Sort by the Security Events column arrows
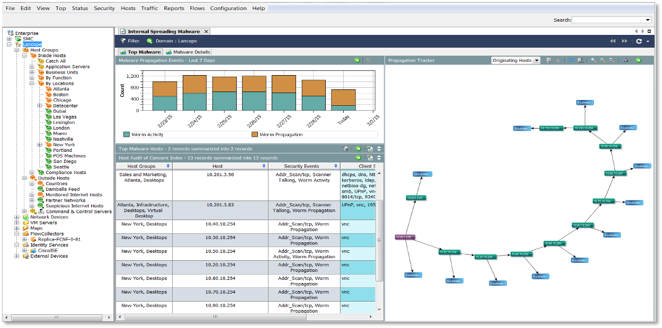This screenshot has height=328, width=662. click(336, 166)
